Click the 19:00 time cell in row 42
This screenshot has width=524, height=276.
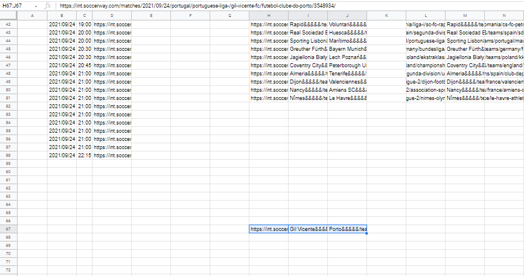(84, 25)
